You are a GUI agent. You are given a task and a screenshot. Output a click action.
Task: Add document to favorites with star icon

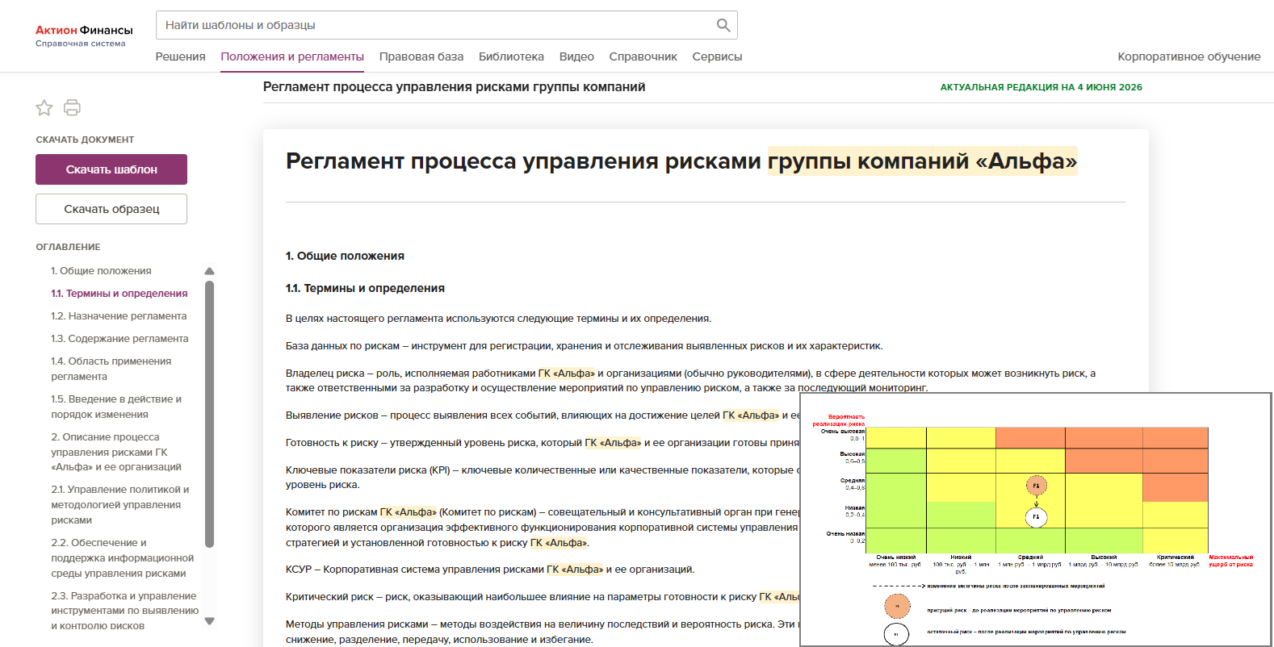pyautogui.click(x=44, y=107)
